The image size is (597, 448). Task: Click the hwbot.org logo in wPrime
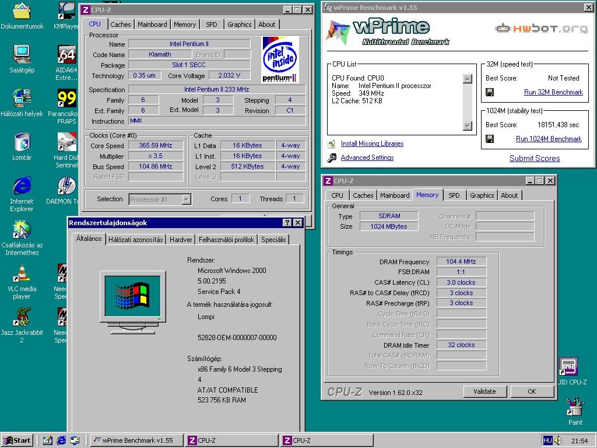click(x=541, y=28)
